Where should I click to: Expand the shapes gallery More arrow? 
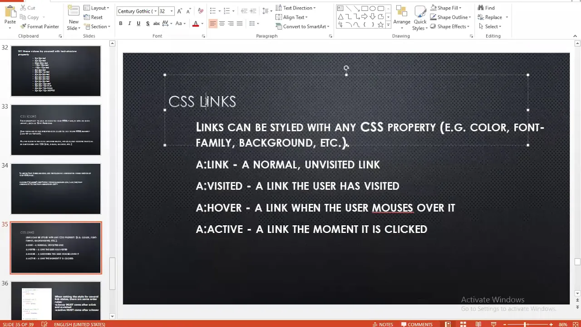click(388, 25)
